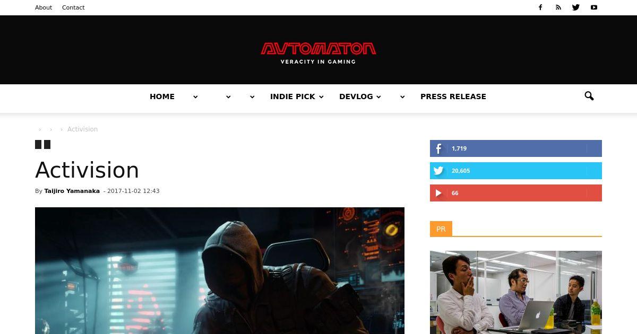Open the YouTube icon in top bar
This screenshot has width=637, height=334.
coord(594,7)
